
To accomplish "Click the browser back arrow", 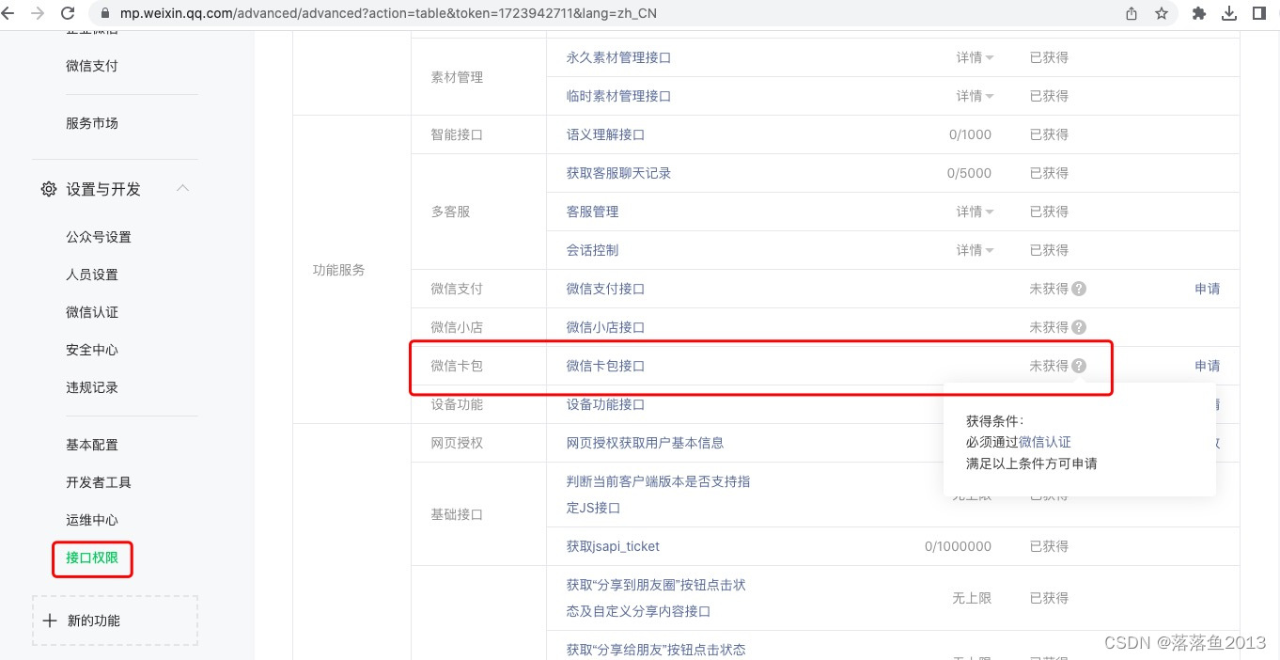I will (x=6, y=13).
